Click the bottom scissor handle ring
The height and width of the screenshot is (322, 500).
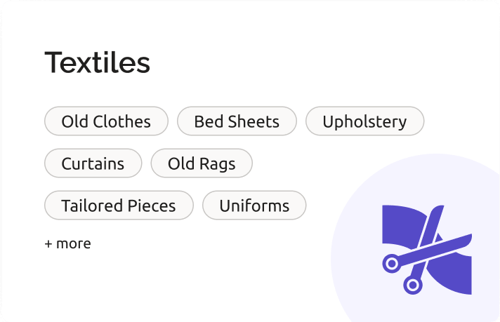(413, 285)
